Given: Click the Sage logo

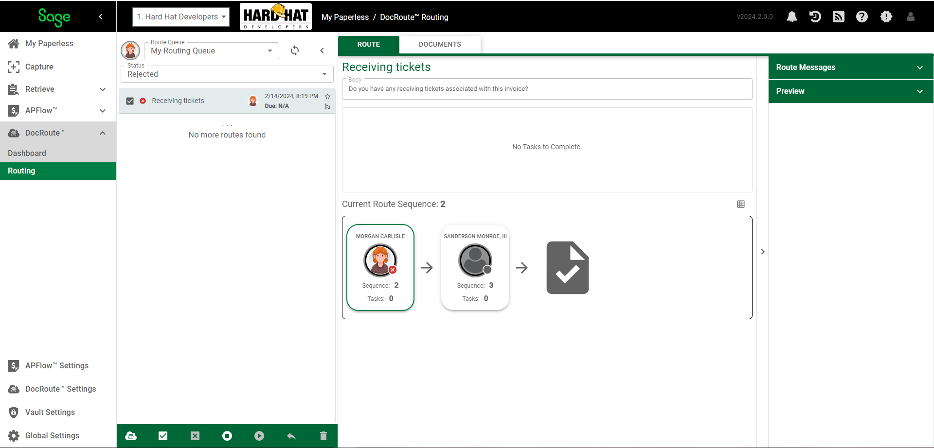Looking at the screenshot, I should 54,17.
